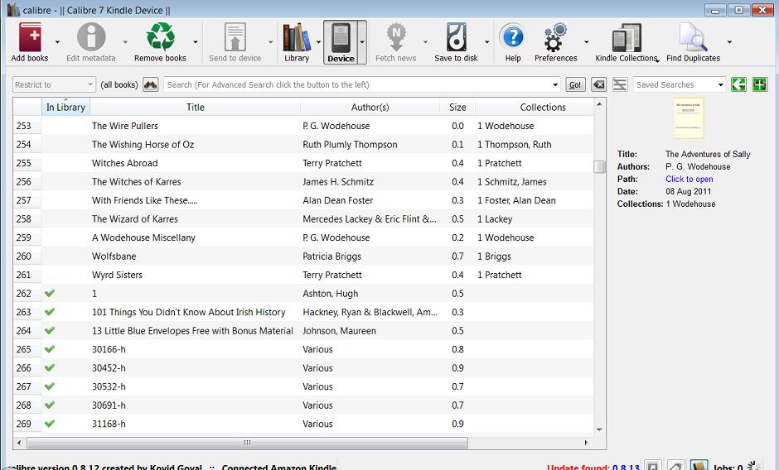Viewport: 779px width, 470px height.
Task: Open Advanced Search binoculars icon
Action: coord(151,84)
